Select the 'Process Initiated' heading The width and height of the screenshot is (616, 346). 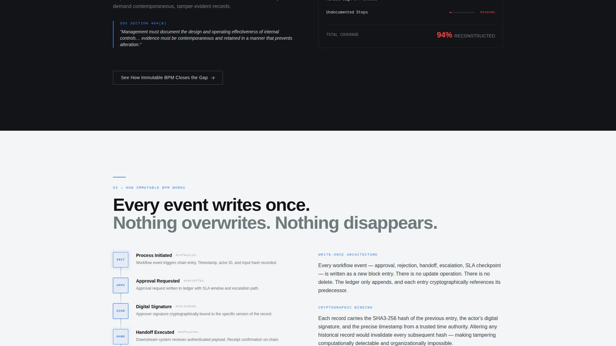pos(154,255)
